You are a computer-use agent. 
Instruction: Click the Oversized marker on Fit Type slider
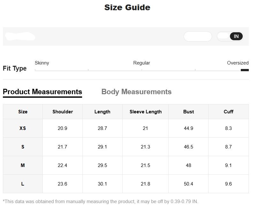245,70
